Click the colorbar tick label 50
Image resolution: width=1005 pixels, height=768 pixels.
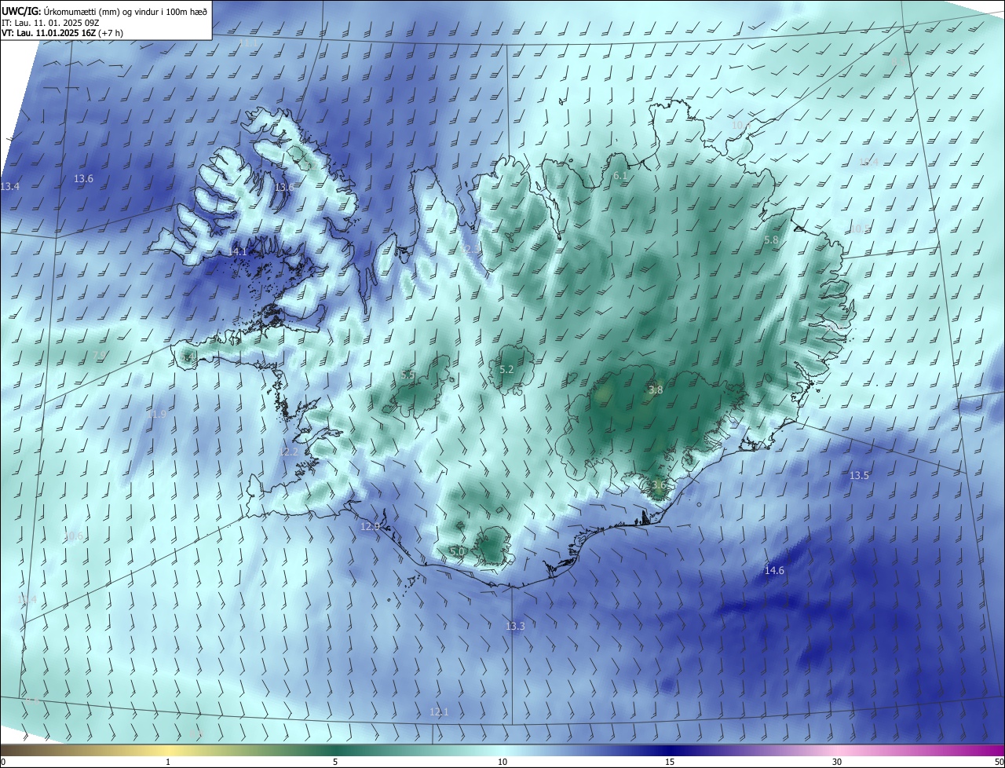tap(999, 762)
